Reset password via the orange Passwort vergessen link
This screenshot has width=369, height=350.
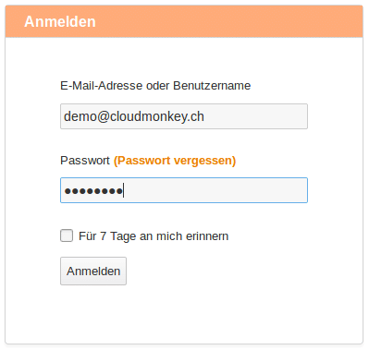pyautogui.click(x=175, y=161)
